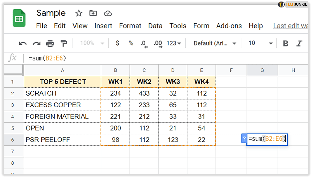Open the Last edit history link
Image resolution: width=312 pixels, height=178 pixels.
pos(290,26)
